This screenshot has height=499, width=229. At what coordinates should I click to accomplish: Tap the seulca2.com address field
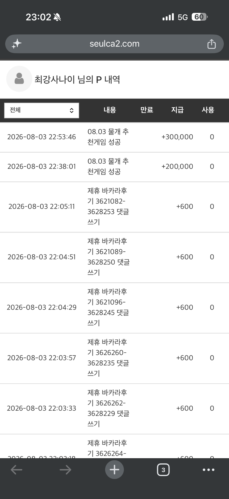click(x=114, y=44)
